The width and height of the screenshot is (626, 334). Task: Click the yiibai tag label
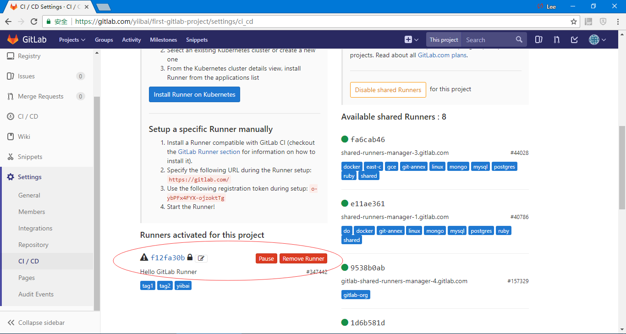[x=183, y=286]
